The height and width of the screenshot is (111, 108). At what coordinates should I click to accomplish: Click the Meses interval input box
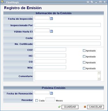(x=50, y=99)
